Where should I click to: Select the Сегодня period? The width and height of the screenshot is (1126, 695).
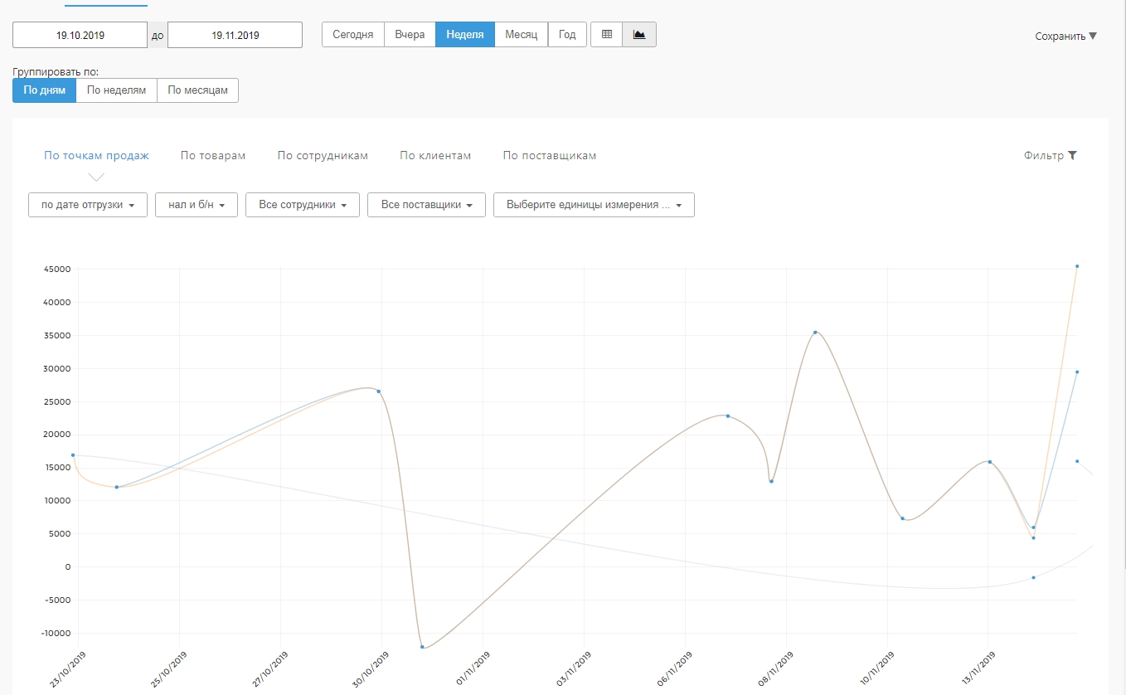353,35
